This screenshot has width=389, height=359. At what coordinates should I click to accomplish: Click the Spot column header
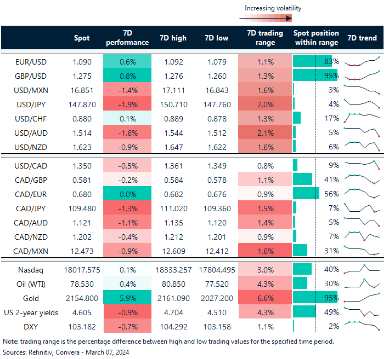82,38
